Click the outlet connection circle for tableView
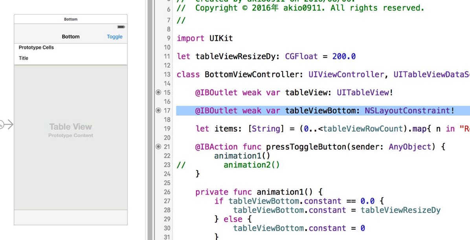 [158, 93]
